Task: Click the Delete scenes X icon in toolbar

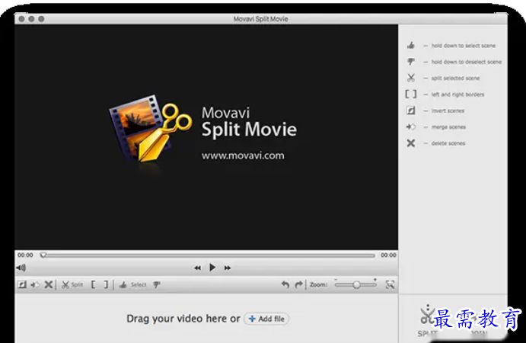Action: point(48,285)
